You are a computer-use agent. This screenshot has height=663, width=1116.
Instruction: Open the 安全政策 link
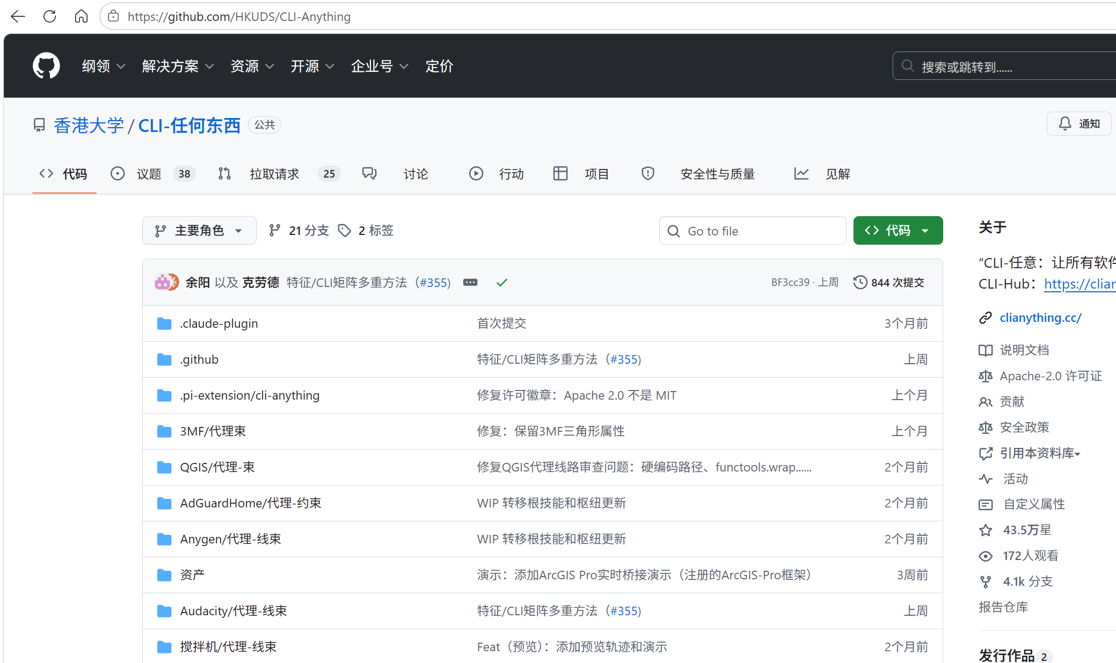(x=1024, y=428)
